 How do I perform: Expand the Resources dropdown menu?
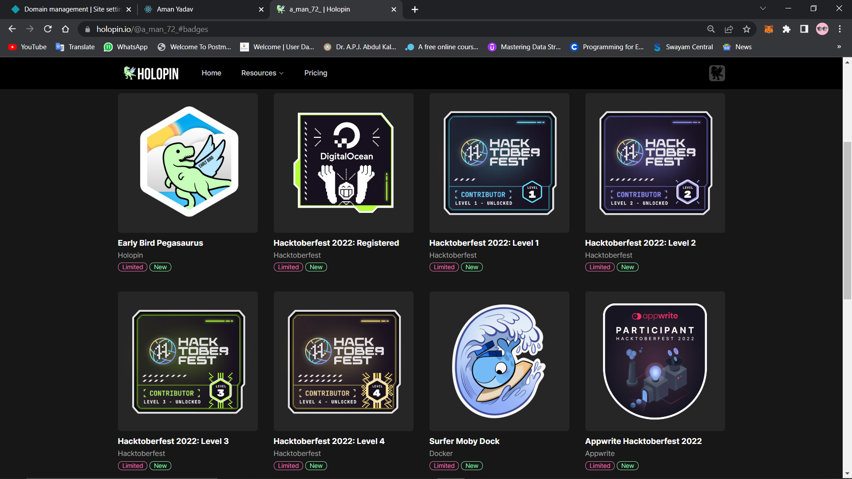[x=262, y=73]
